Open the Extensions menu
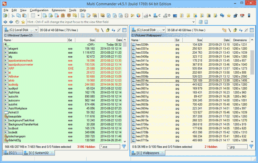Image resolution: width=258 pixels, height=163 pixels. (58, 10)
